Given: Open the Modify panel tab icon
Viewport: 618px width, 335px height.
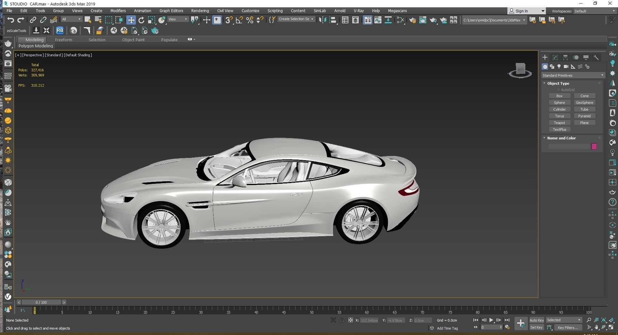Looking at the screenshot, I should [x=555, y=58].
